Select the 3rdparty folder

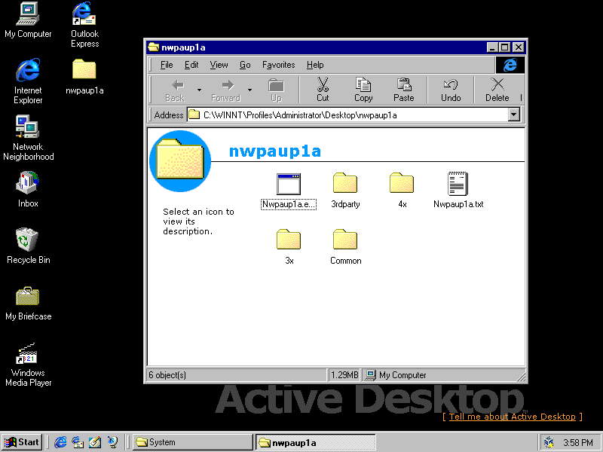(x=345, y=191)
